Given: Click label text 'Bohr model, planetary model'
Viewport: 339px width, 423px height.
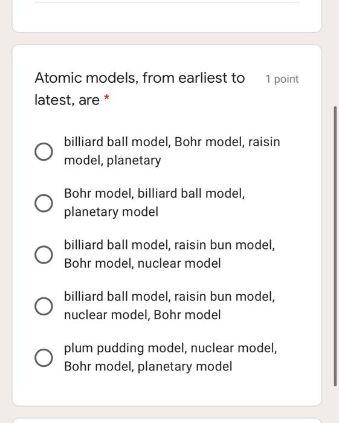Looking at the screenshot, I should pyautogui.click(x=148, y=366).
